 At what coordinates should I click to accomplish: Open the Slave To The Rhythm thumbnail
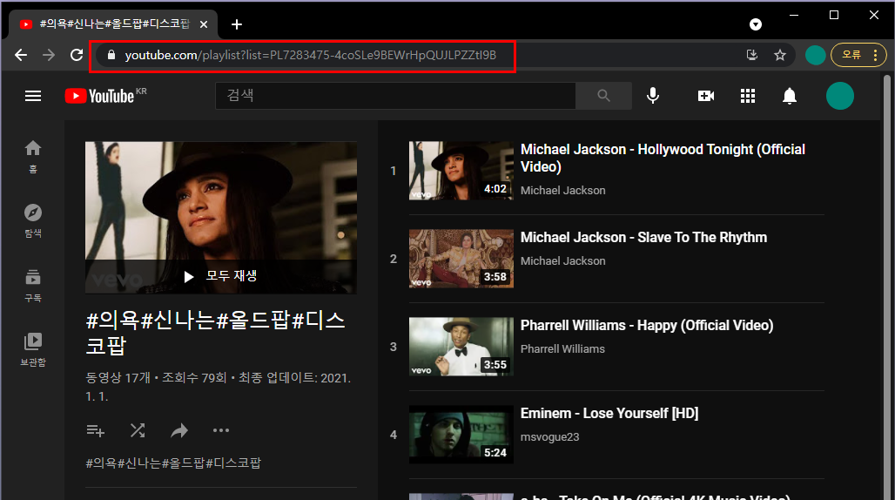(x=461, y=259)
